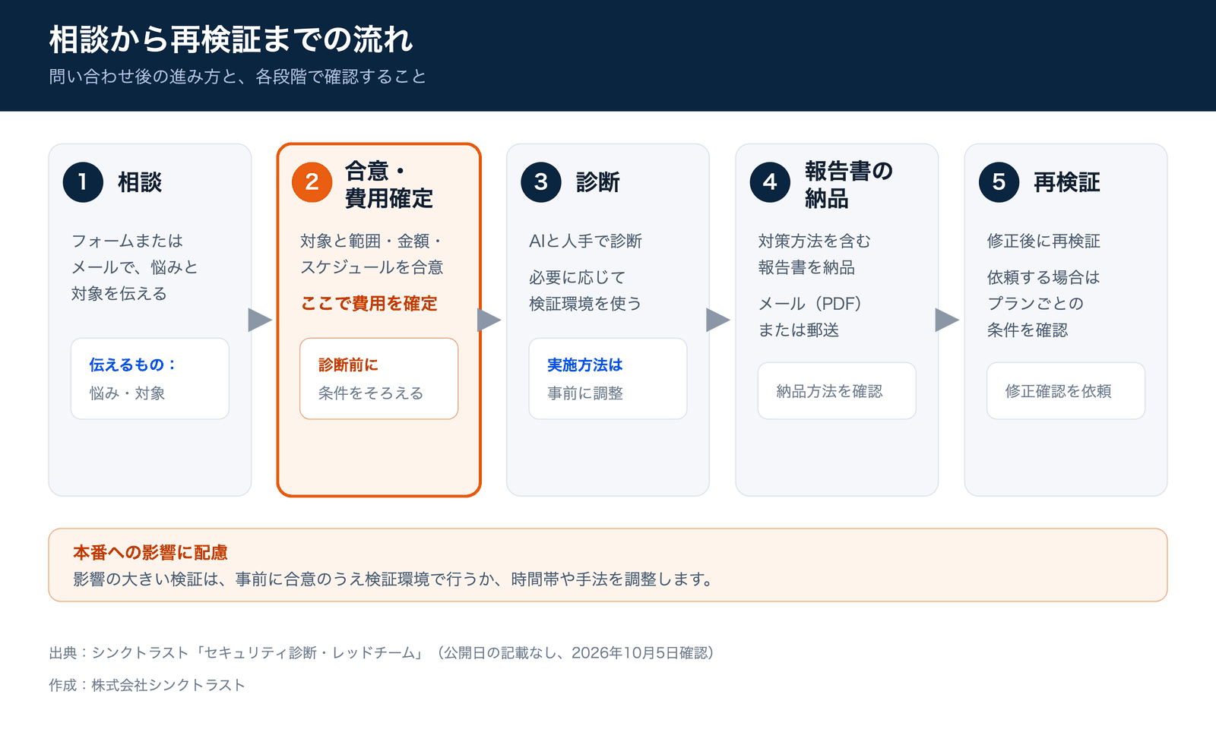Click the text メール(PDF) または郵送
The height and width of the screenshot is (729, 1216).
coord(810,317)
